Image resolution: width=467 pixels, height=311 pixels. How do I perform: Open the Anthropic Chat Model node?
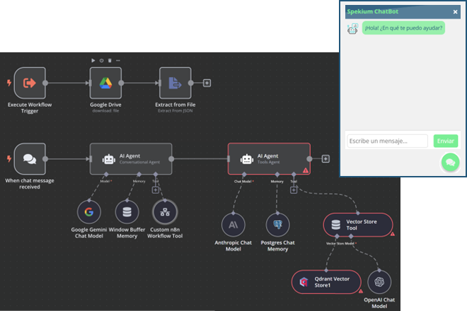click(233, 225)
